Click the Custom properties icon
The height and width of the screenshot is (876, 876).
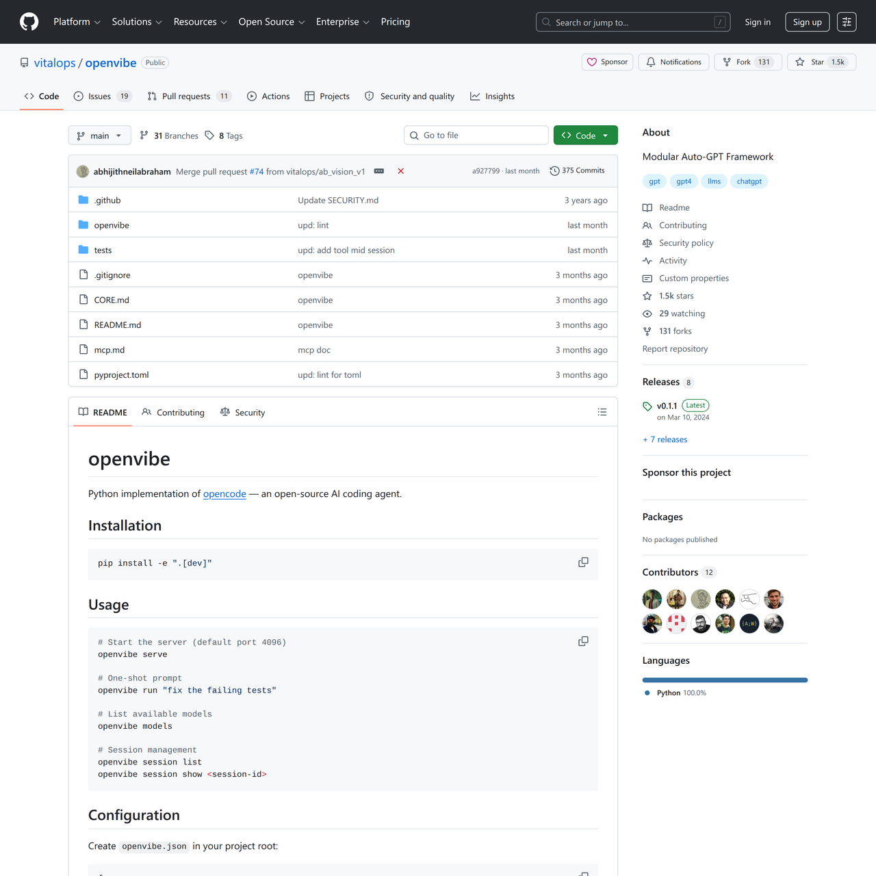point(647,279)
